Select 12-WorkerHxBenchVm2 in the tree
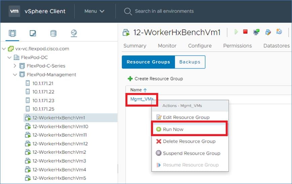Viewport: 292px width, 184px height. (59, 152)
